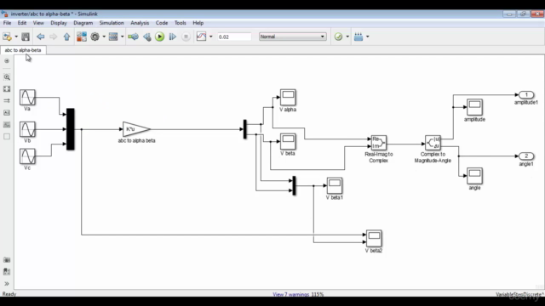Viewport: 545px width, 306px height.
Task: Save the model with the floppy icon
Action: point(26,37)
